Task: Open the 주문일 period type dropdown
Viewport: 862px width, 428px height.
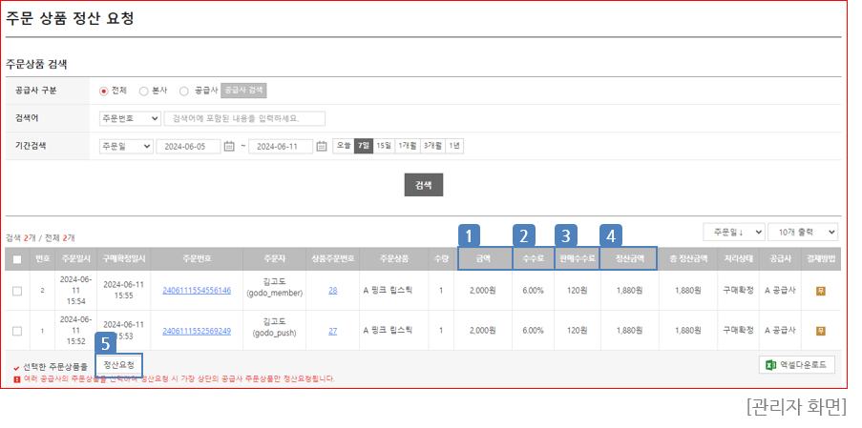Action: click(126, 146)
